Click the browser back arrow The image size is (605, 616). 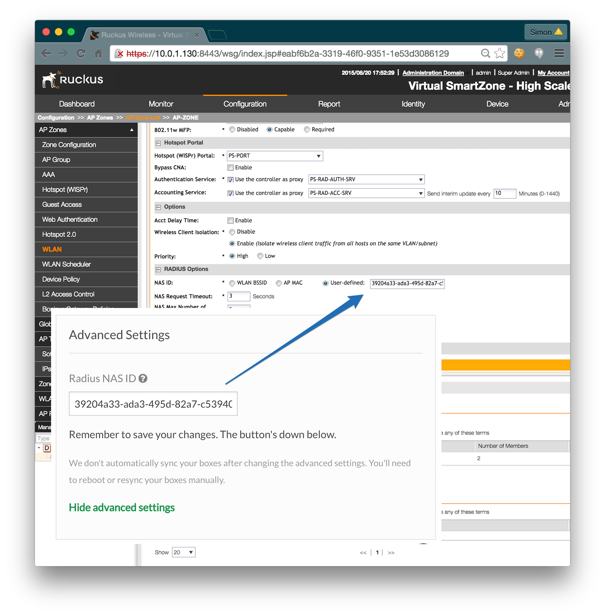coord(46,53)
